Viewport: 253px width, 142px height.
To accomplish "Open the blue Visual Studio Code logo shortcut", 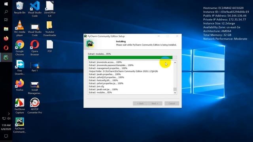I will 35,9.
